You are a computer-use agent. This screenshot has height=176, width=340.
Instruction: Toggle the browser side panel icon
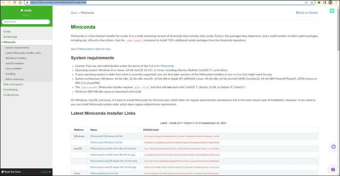(325, 3)
